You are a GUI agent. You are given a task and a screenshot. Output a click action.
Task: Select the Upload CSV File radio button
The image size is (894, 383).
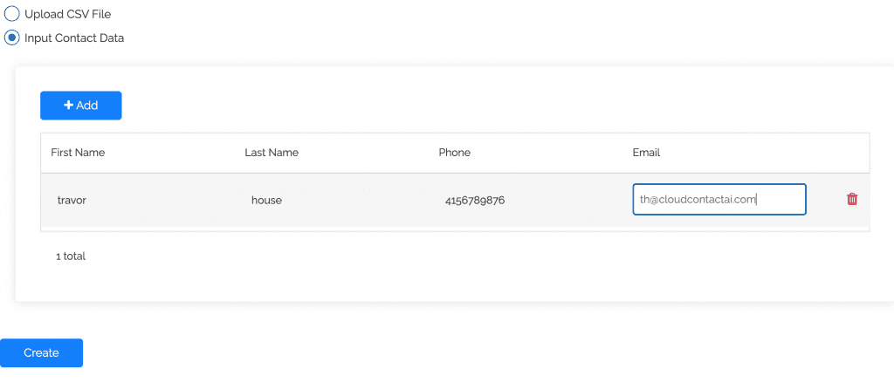pyautogui.click(x=12, y=14)
